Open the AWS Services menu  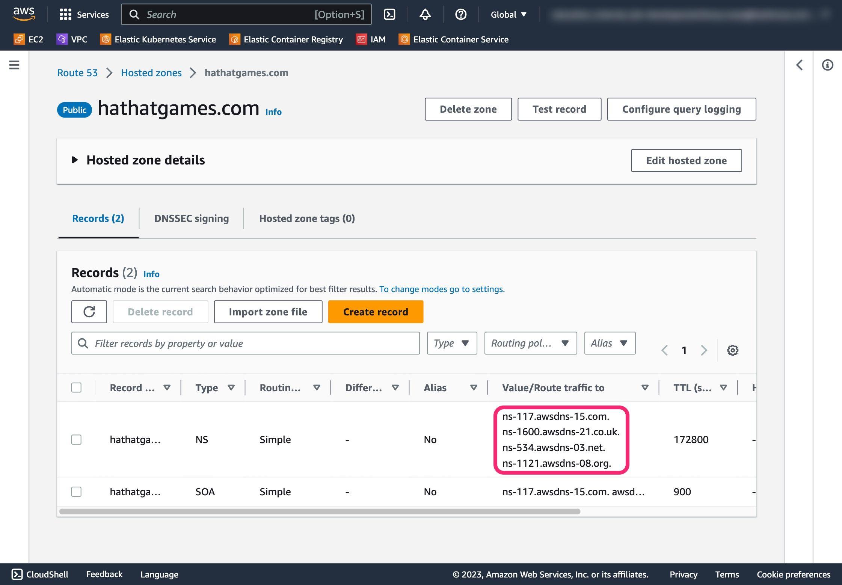(x=83, y=14)
